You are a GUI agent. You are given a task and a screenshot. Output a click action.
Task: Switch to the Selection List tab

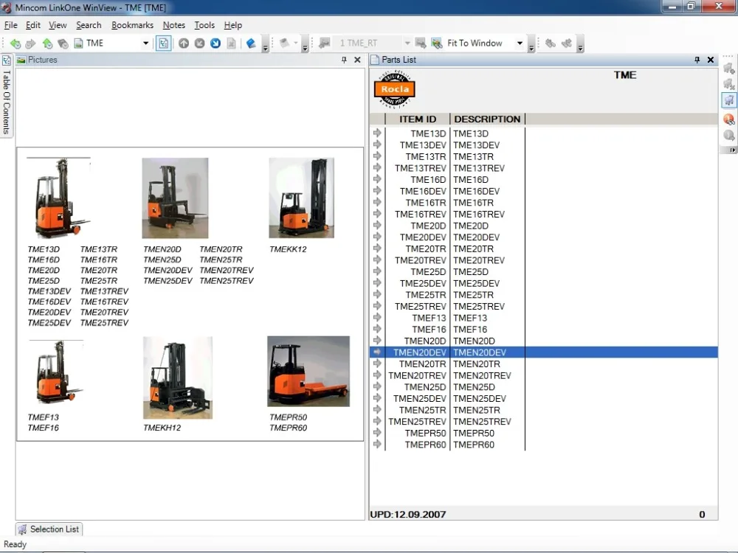[x=49, y=529]
